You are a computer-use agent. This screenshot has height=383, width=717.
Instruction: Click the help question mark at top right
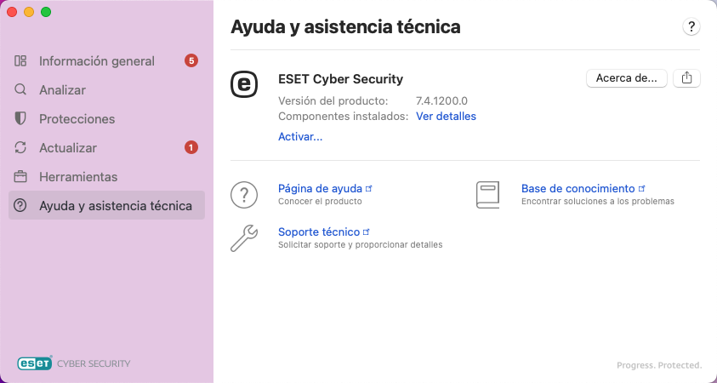[x=691, y=27]
